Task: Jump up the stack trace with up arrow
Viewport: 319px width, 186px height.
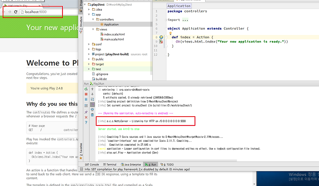Action: (x=92, y=89)
